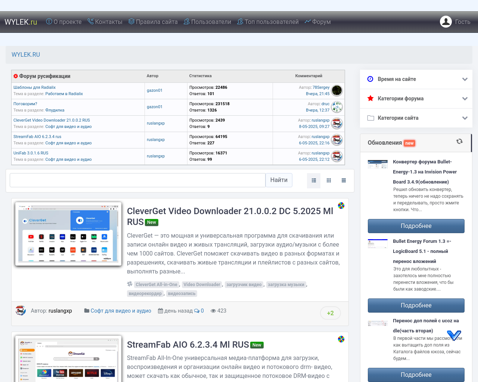Open the CleverGet article thumbnail

(68, 234)
